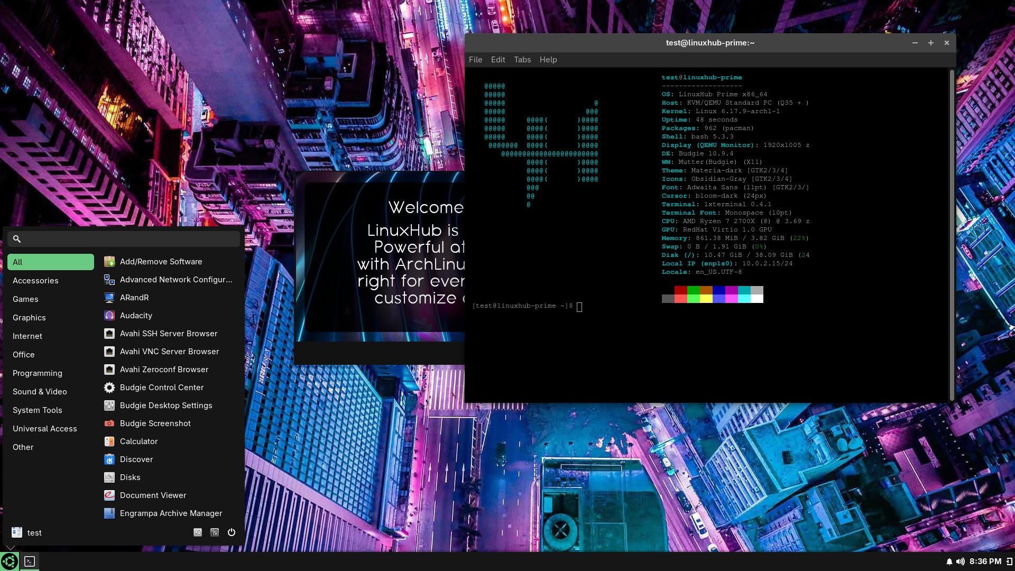Open the volume speaker tray icon

click(961, 561)
